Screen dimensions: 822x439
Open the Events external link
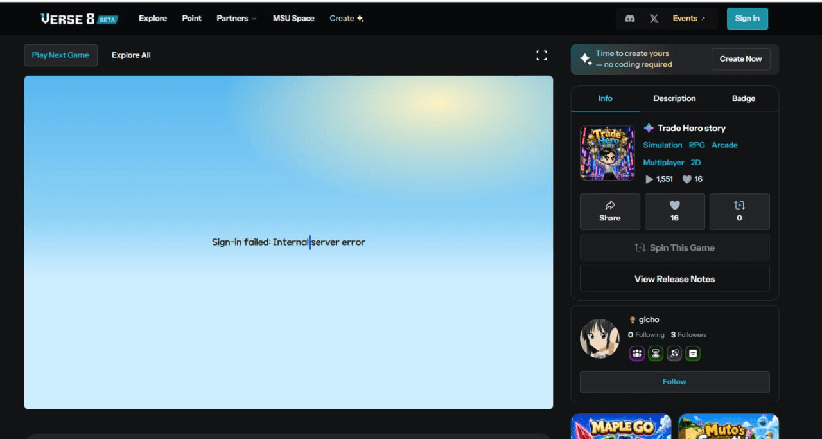click(x=689, y=19)
